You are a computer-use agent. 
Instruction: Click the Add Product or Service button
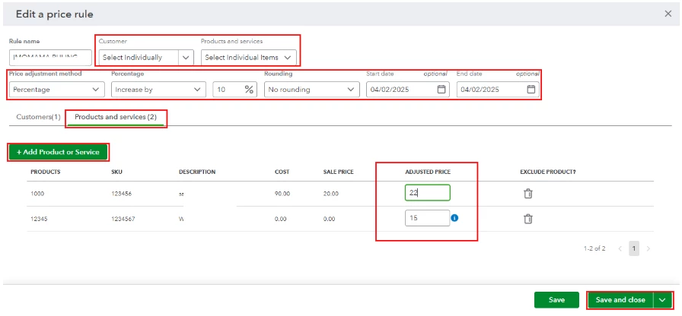point(58,152)
